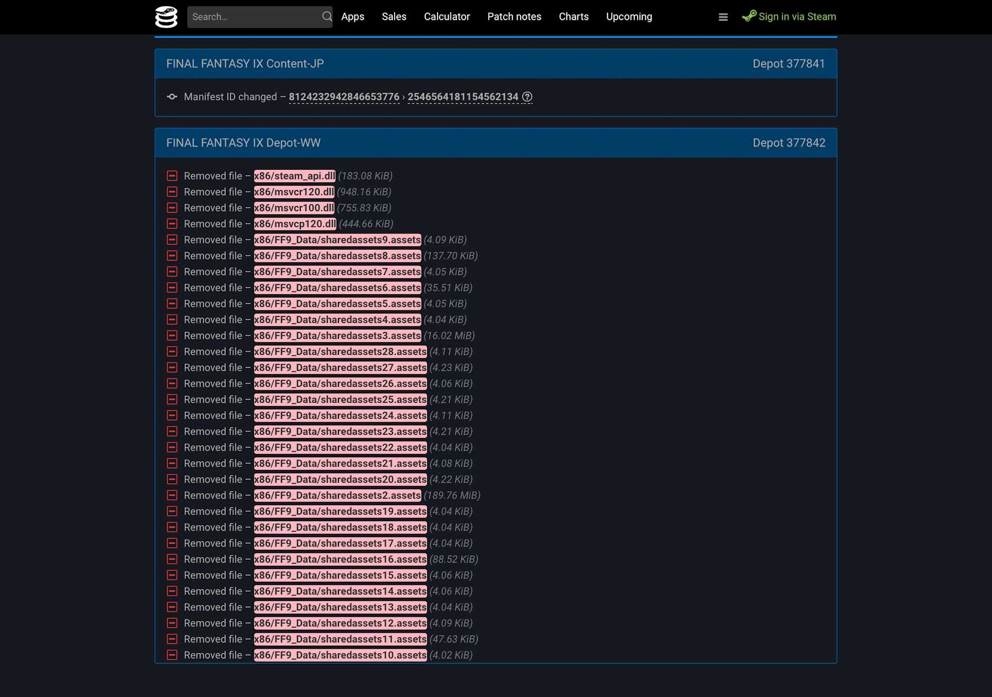Click removed icon beside sharedassets22.assets

coord(172,447)
